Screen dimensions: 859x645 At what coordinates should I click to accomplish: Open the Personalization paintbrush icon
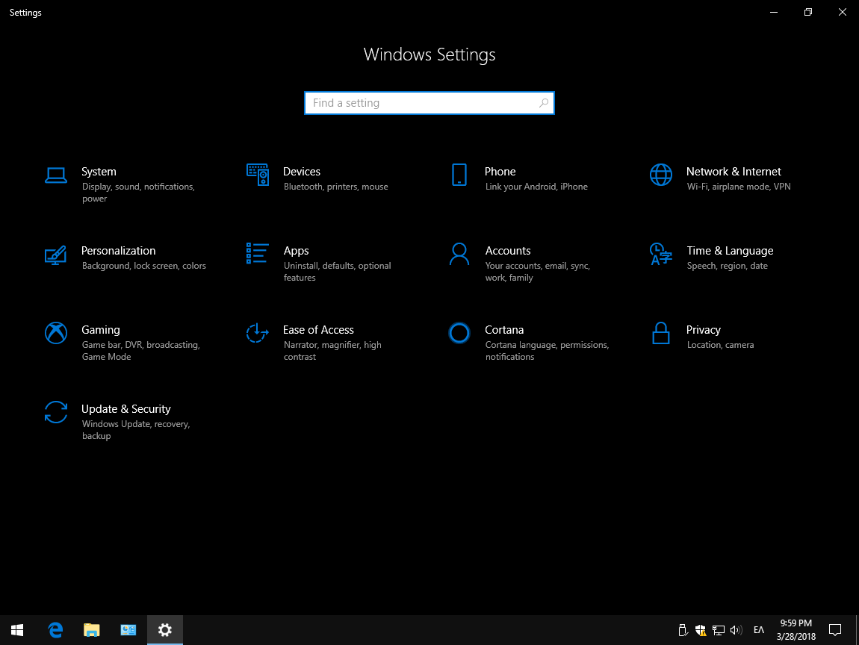tap(56, 255)
